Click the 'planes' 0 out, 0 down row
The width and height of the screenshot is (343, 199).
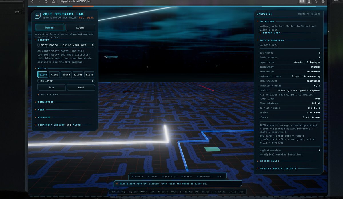(290, 117)
